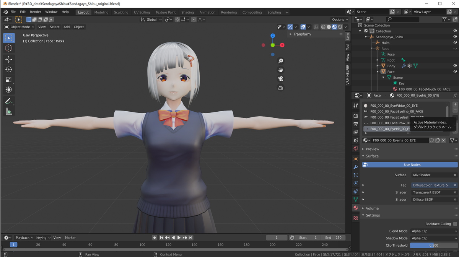Viewport: 459px width, 257px height.
Task: Open the Add menu in viewport header
Action: [67, 27]
